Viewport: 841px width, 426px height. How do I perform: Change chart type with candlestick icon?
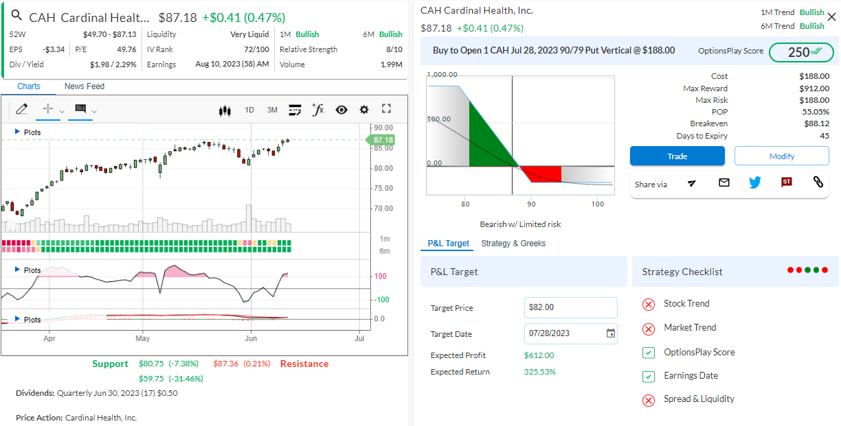pyautogui.click(x=225, y=110)
